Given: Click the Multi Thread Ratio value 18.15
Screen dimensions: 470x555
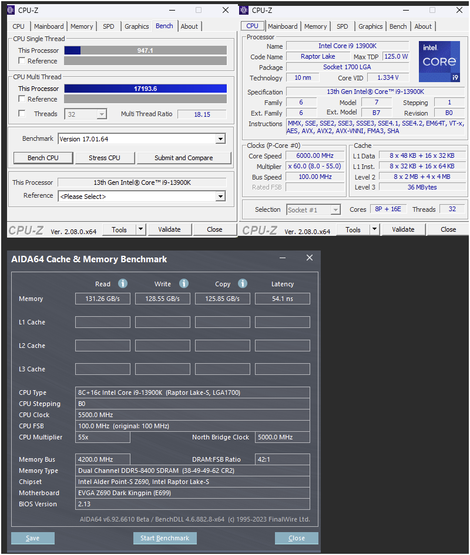Looking at the screenshot, I should pos(202,114).
